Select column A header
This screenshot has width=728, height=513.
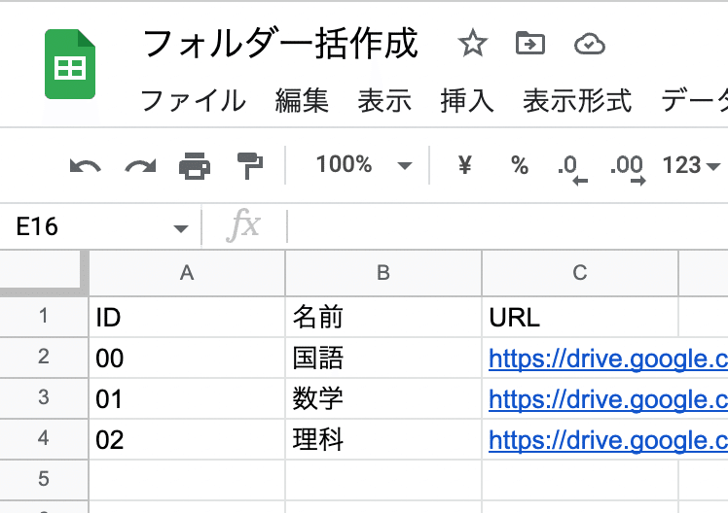tap(187, 272)
